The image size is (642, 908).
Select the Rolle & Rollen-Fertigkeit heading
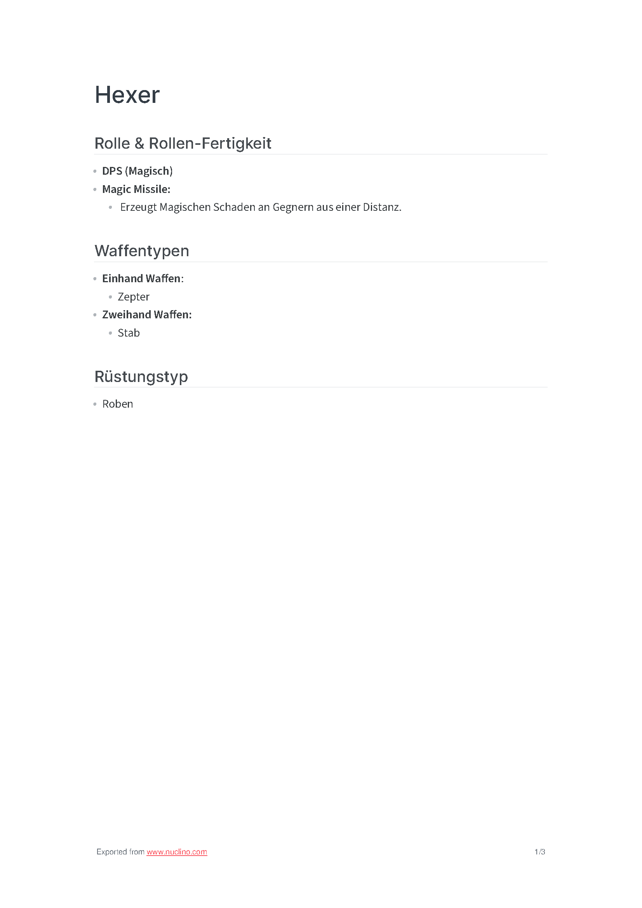(183, 143)
